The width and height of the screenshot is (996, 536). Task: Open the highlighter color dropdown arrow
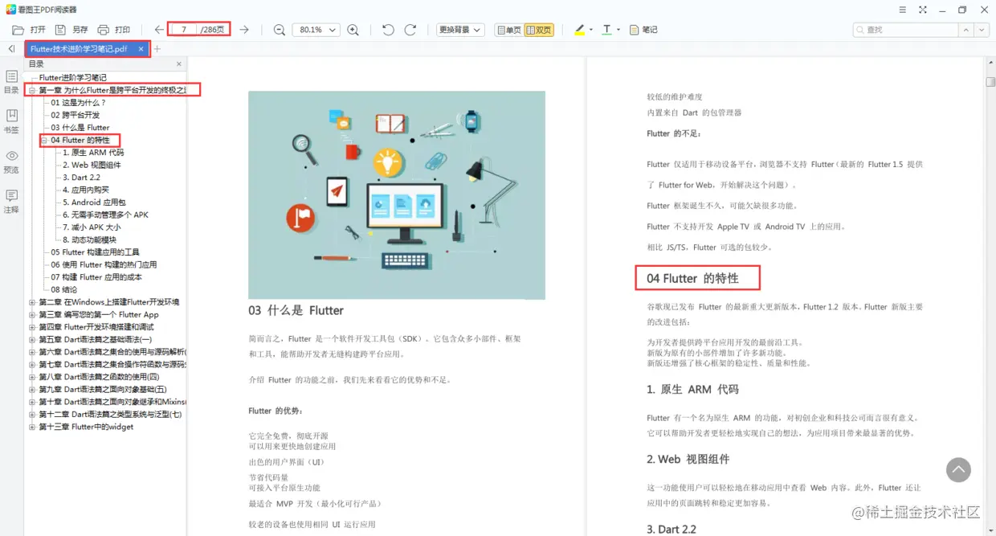591,30
